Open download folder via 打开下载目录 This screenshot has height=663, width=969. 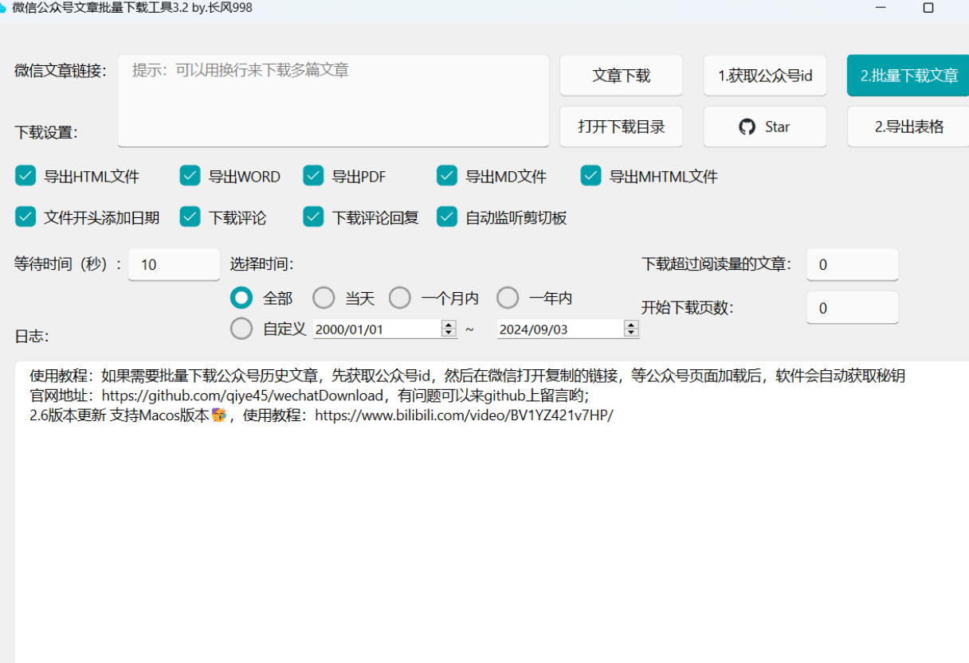coord(621,127)
